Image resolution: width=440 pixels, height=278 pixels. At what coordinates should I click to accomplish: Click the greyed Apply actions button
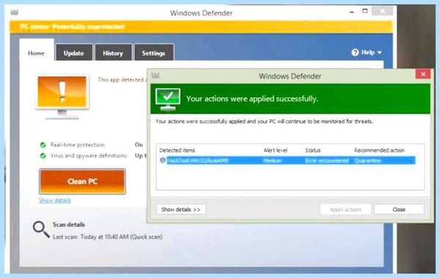[x=345, y=210]
